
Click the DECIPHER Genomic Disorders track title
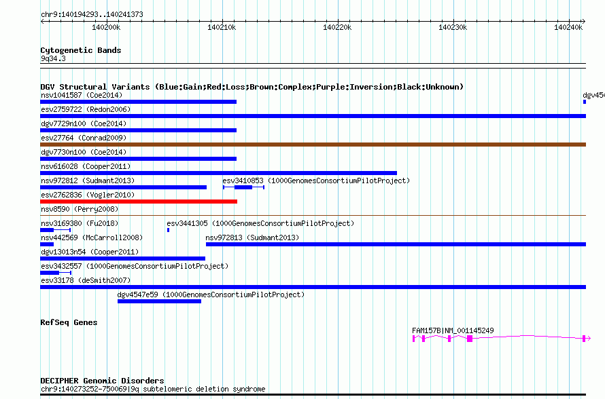(x=102, y=381)
